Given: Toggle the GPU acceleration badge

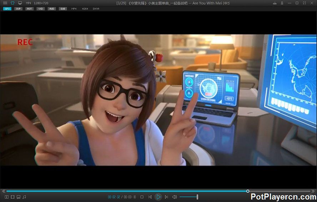Looking at the screenshot, I should [x=7, y=9].
